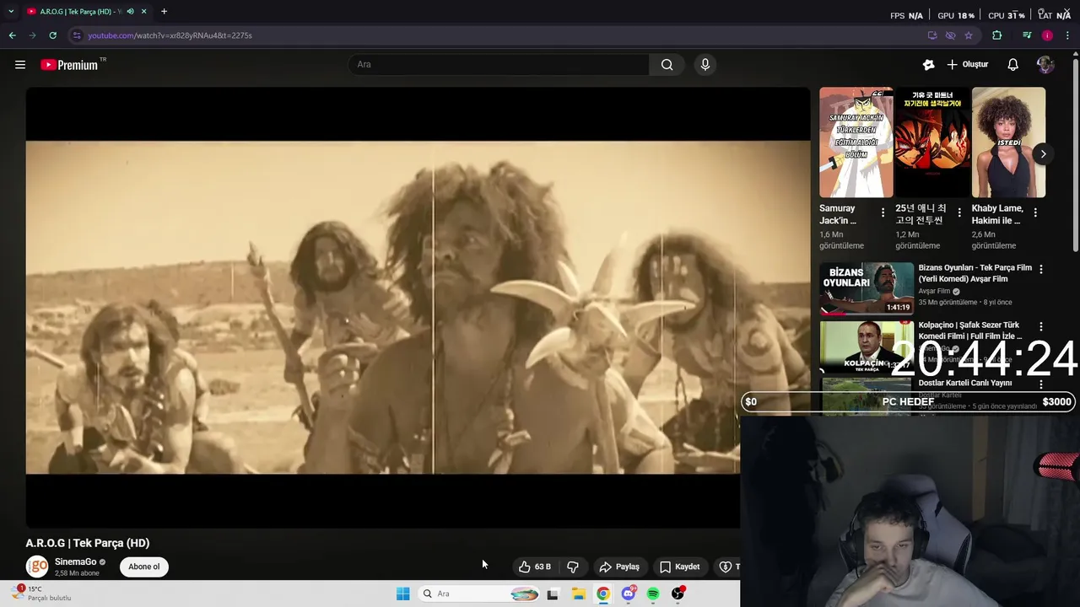The width and height of the screenshot is (1080, 607).
Task: Open the SinemaGo channel name link
Action: 75,561
